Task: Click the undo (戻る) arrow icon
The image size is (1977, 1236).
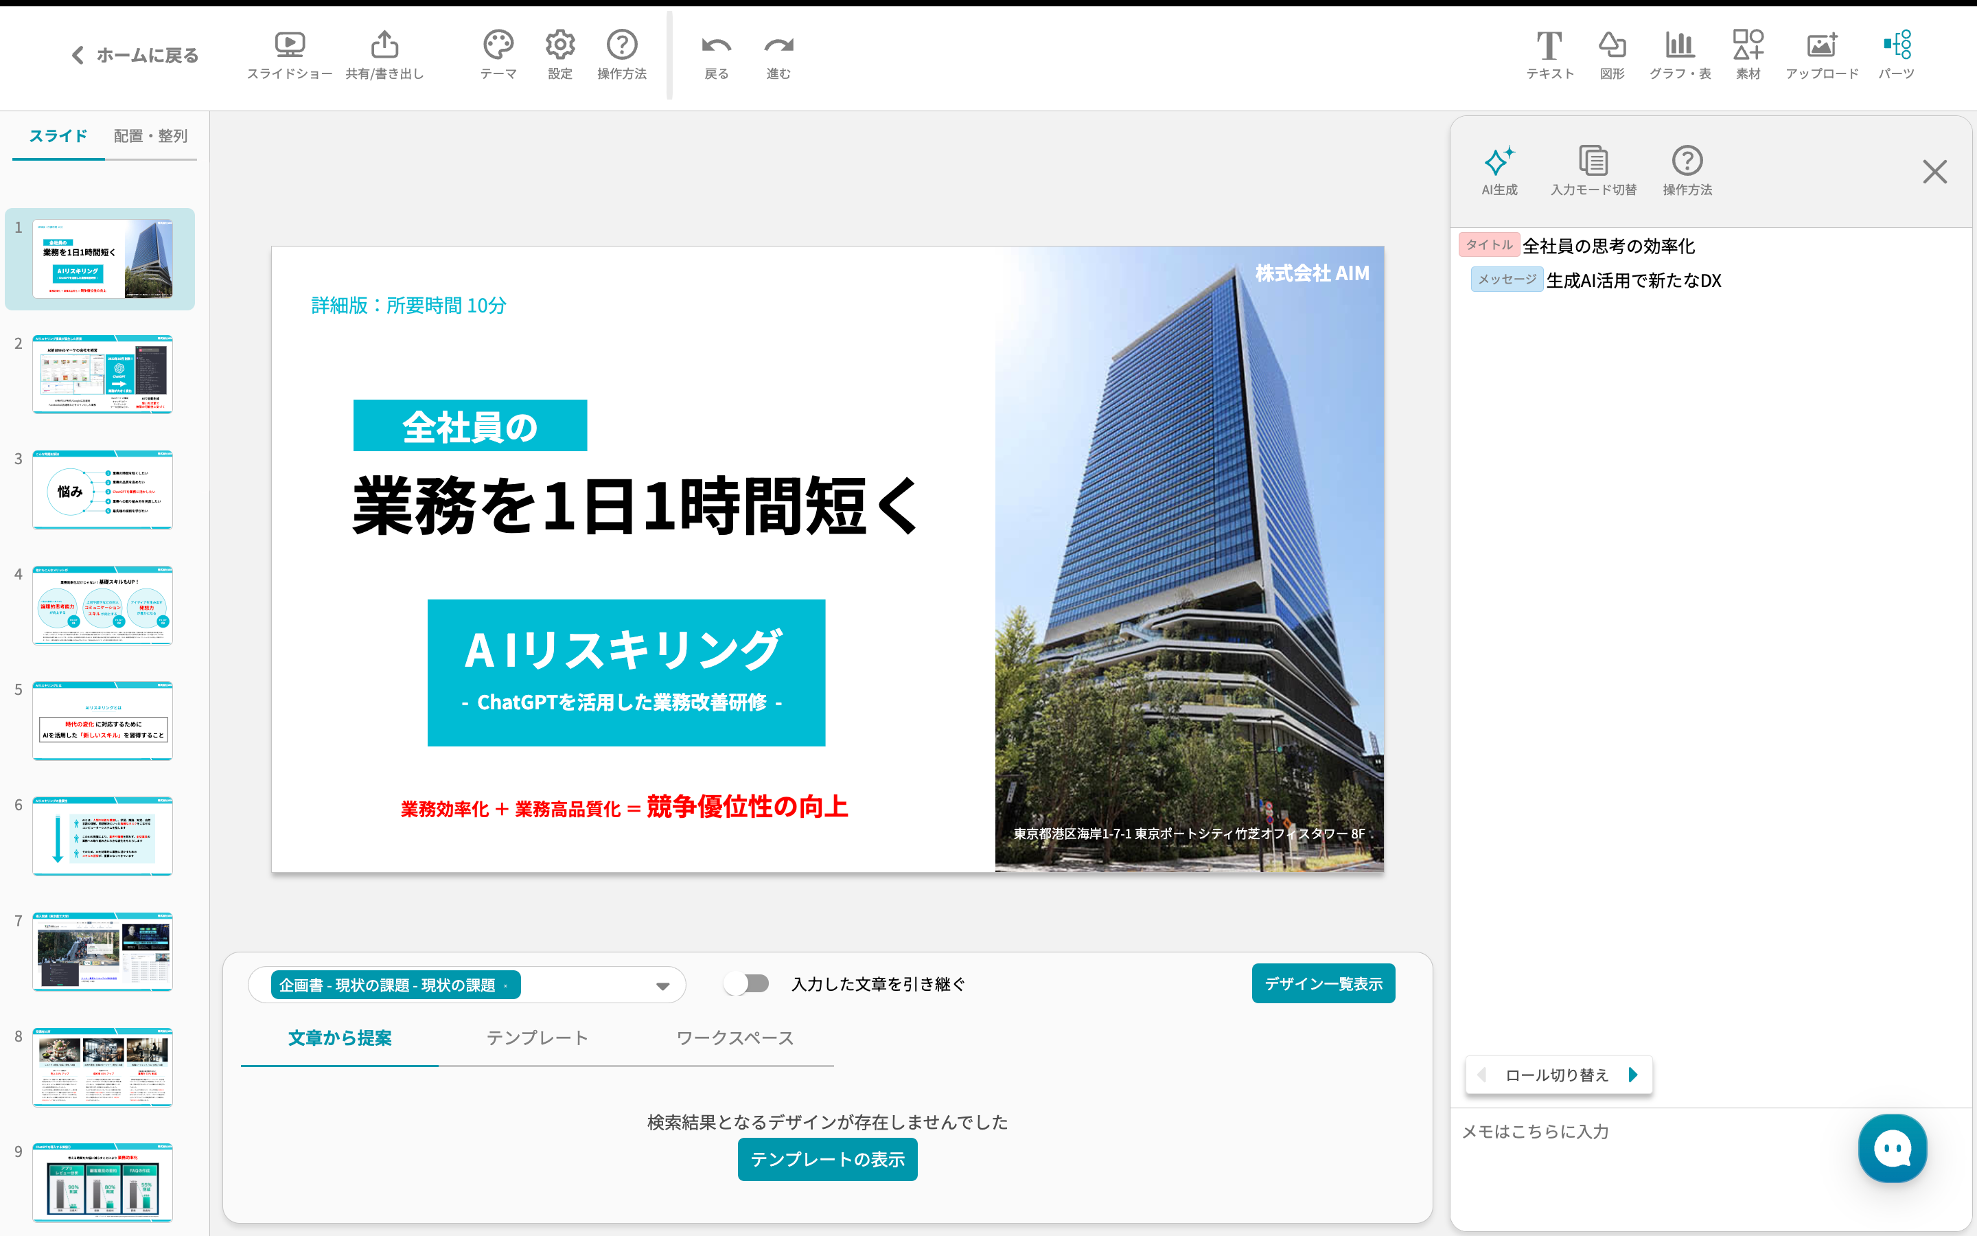Action: [716, 47]
